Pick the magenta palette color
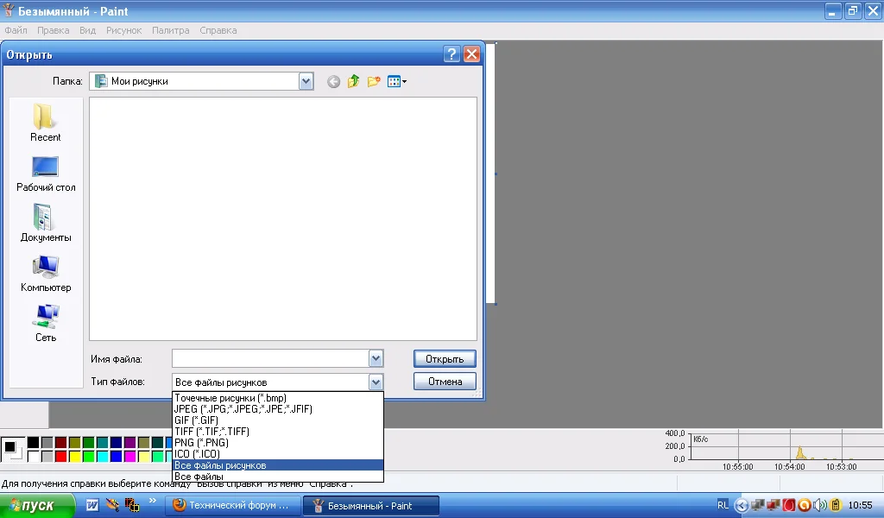The width and height of the screenshot is (884, 518). point(129,456)
